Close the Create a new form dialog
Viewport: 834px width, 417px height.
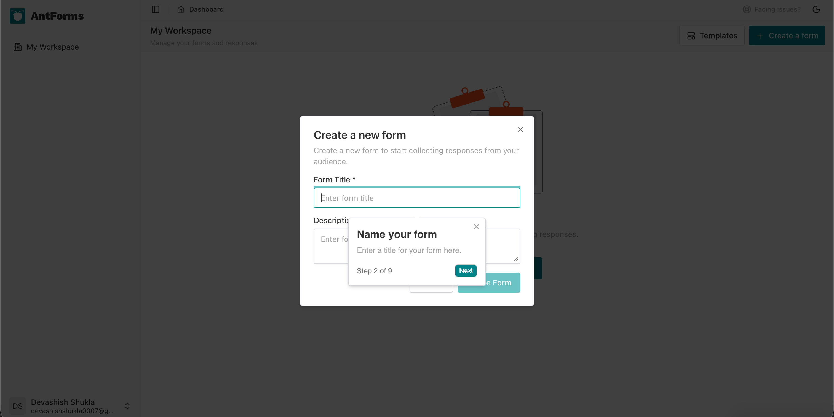520,129
